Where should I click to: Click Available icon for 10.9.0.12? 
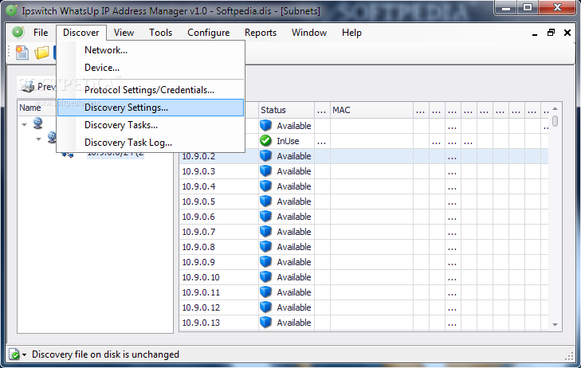(265, 307)
